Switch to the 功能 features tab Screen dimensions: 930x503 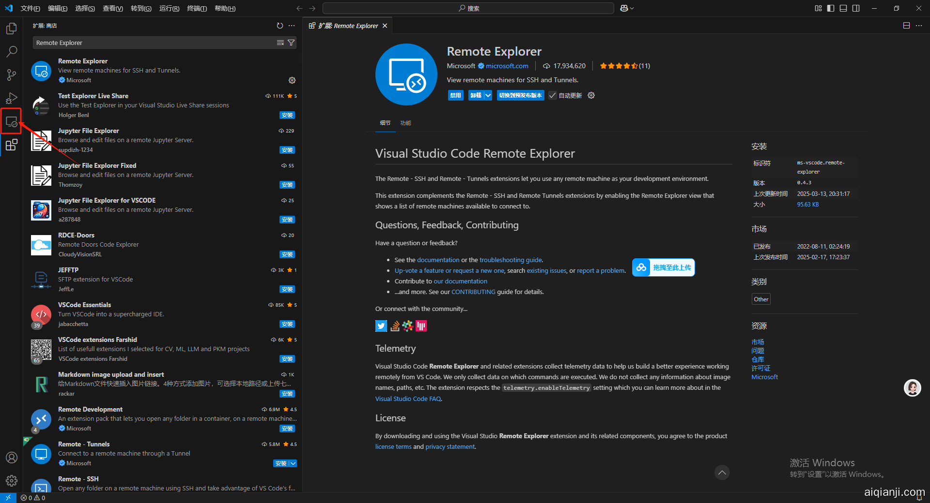(x=405, y=123)
